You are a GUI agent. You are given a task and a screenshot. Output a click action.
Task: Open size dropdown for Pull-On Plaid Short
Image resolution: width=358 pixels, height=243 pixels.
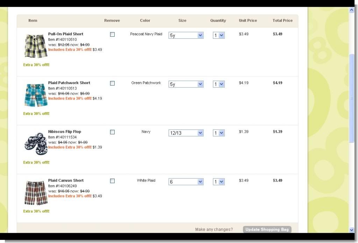pos(186,35)
